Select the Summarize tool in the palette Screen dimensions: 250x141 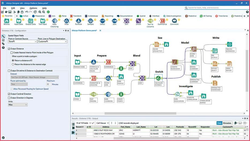pyautogui.click(x=162, y=21)
